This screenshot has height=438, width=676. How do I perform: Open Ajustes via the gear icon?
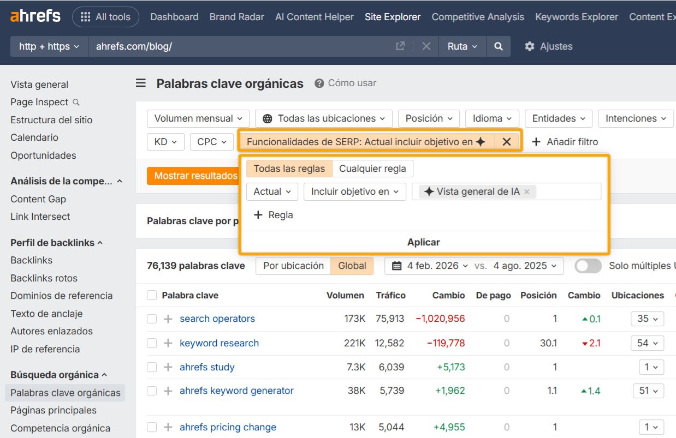click(529, 46)
